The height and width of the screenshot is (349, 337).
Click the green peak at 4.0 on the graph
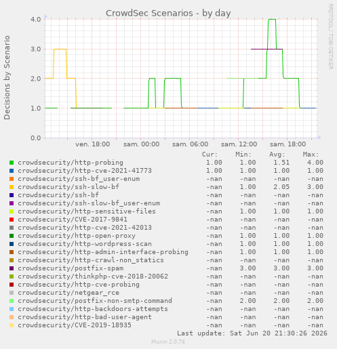tap(272, 20)
